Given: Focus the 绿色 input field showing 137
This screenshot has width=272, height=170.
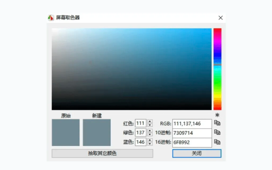Looking at the screenshot, I should click(x=141, y=133).
